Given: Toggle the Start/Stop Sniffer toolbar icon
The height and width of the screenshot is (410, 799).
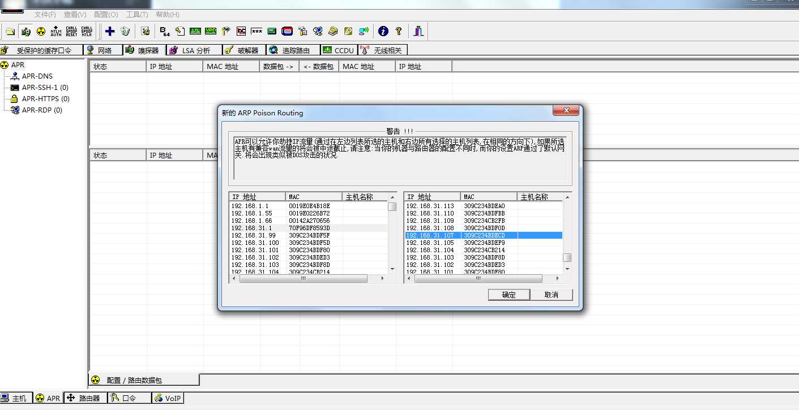Looking at the screenshot, I should pos(26,31).
